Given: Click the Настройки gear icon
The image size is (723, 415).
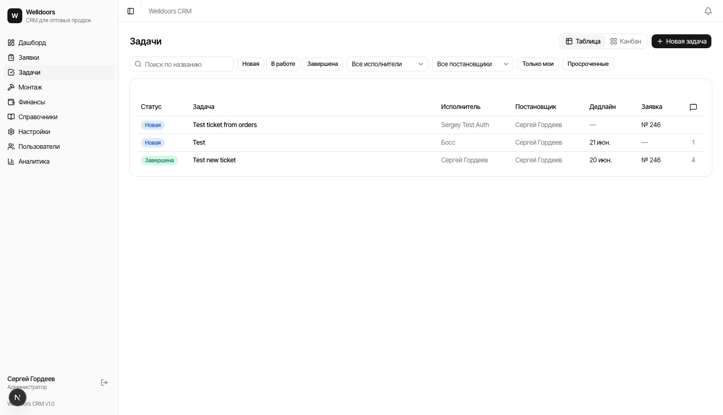Looking at the screenshot, I should coord(11,132).
